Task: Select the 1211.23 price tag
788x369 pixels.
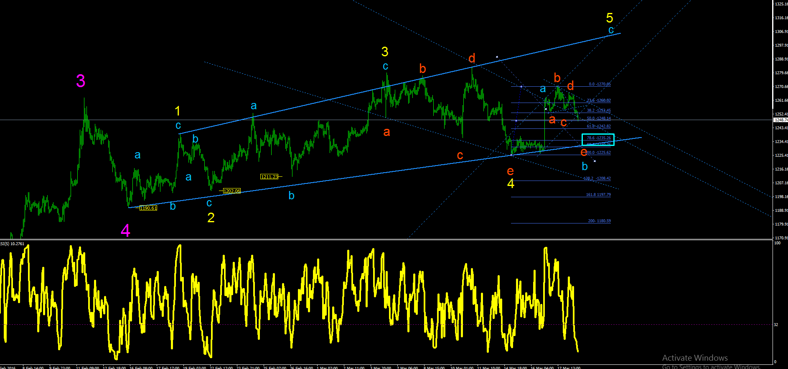Action: click(269, 177)
